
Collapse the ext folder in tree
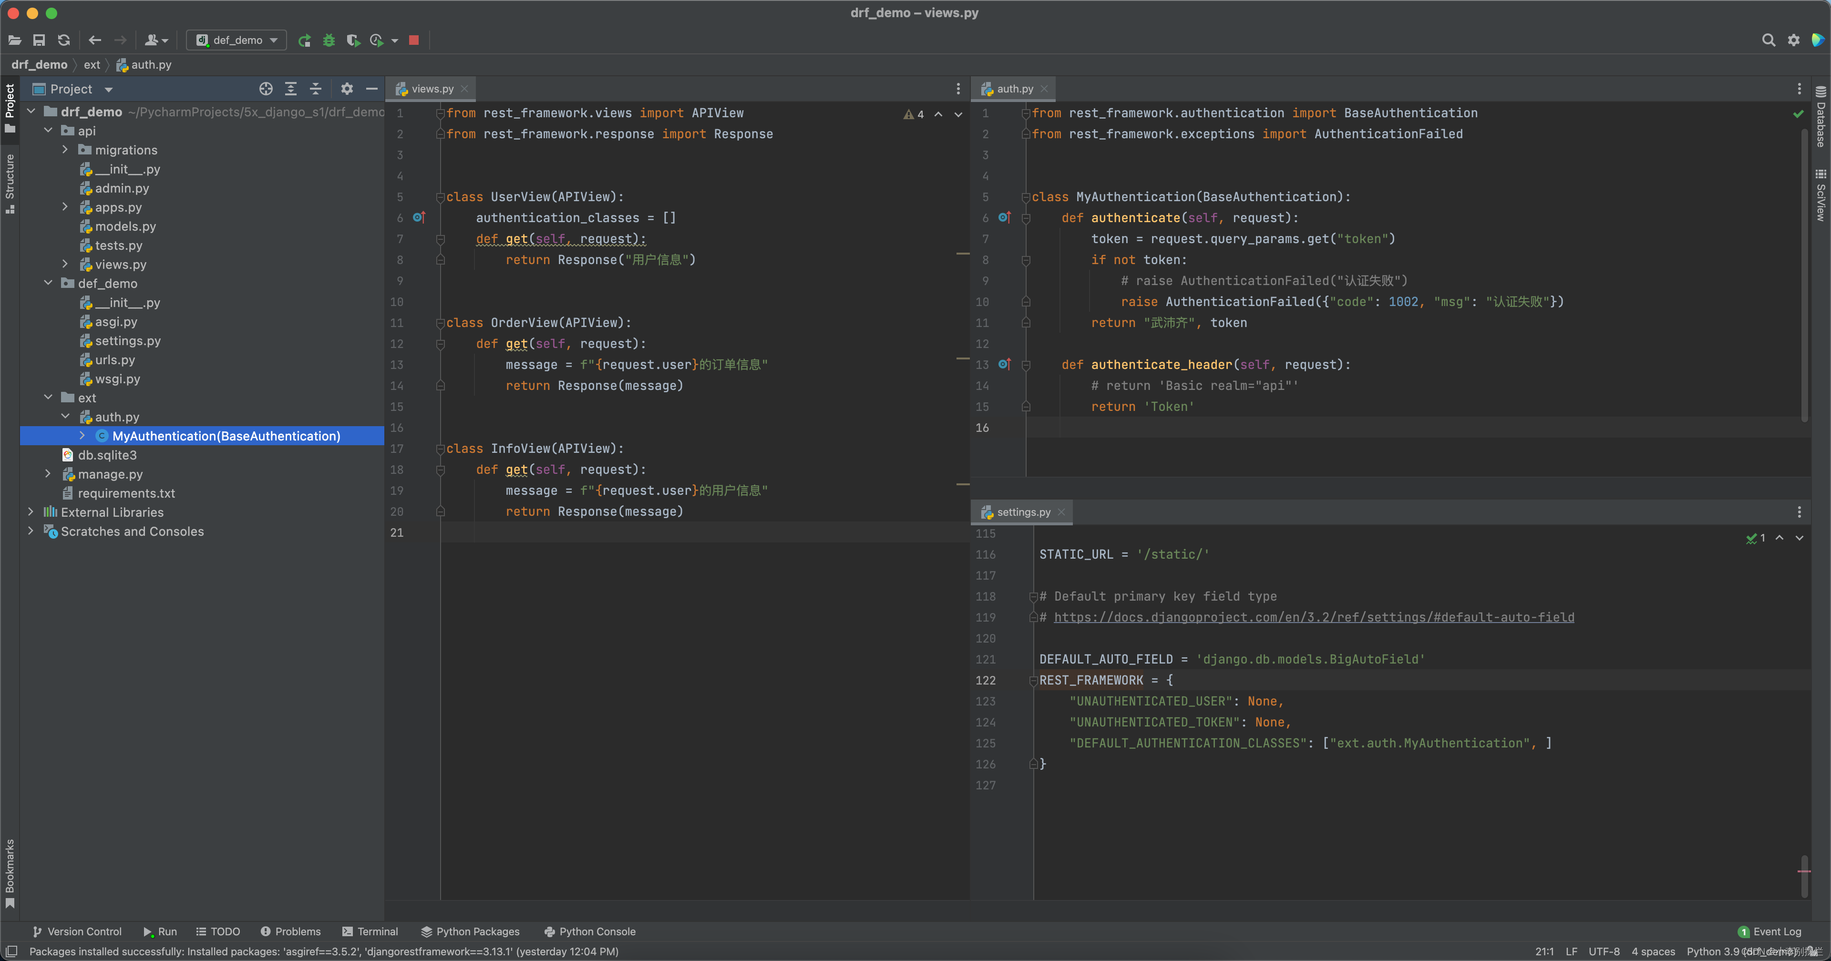tap(48, 398)
